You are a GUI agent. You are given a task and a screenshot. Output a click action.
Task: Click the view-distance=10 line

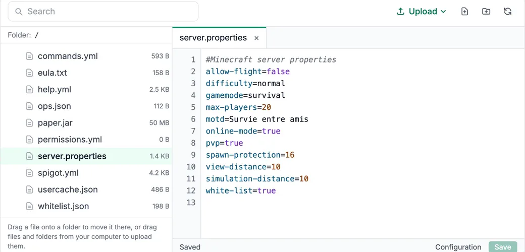tap(243, 167)
